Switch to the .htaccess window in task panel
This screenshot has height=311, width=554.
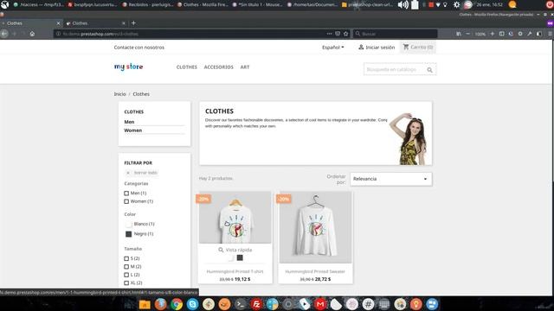[x=38, y=4]
